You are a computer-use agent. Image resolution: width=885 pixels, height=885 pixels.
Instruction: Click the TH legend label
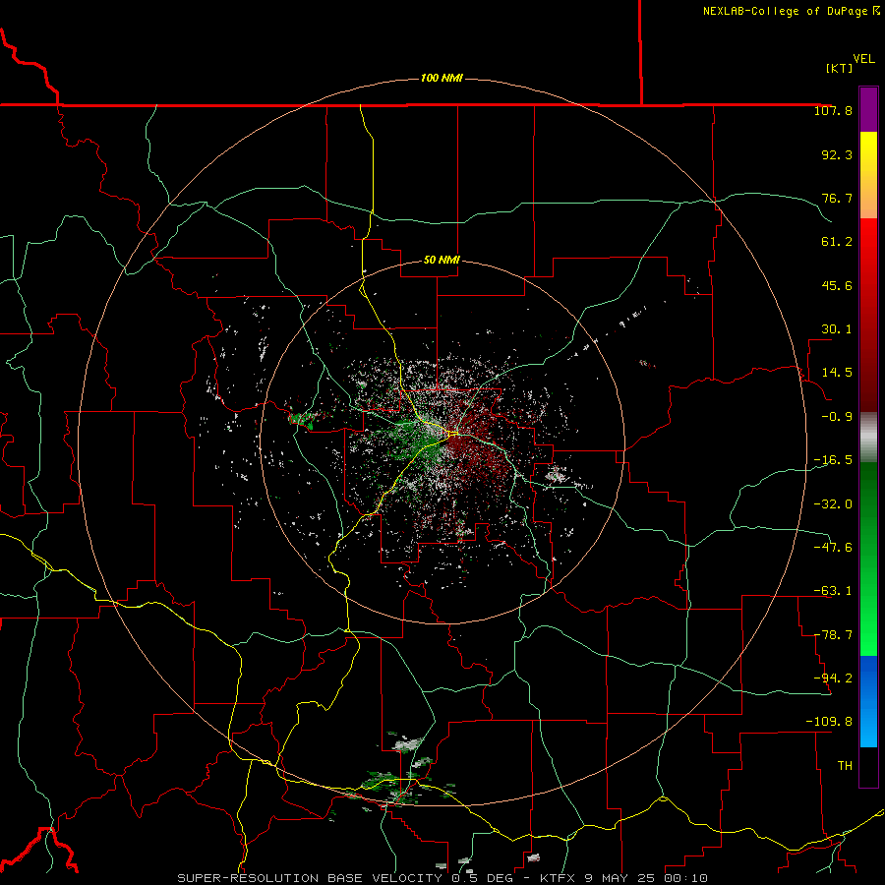pos(845,766)
